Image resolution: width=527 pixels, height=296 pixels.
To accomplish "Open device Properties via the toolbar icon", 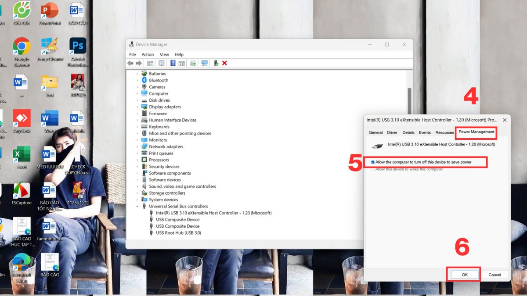I will tap(161, 63).
